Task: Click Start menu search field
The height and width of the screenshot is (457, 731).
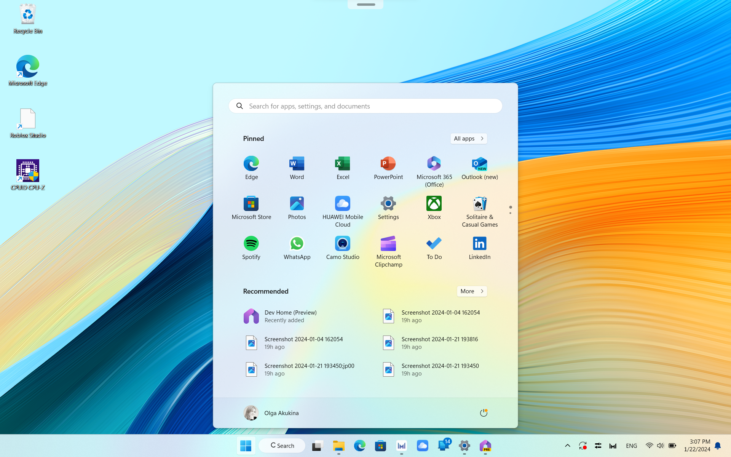Action: tap(365, 106)
